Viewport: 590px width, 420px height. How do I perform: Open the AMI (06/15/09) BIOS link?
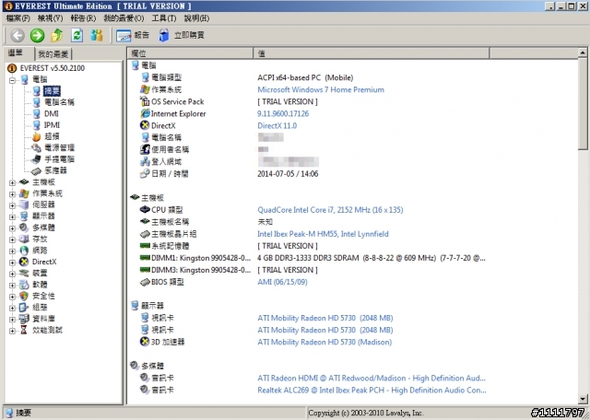click(282, 282)
